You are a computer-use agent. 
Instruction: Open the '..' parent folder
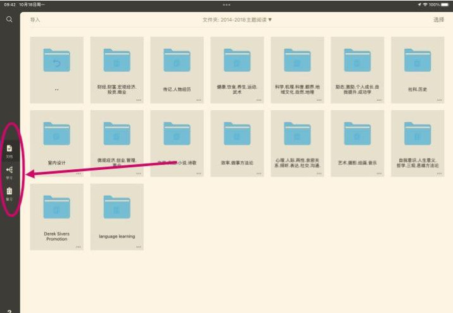(x=56, y=70)
